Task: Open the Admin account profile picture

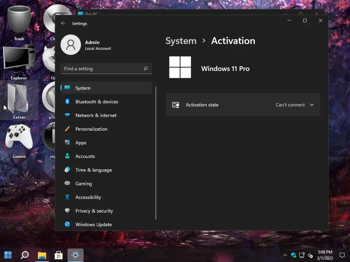Action: (71, 45)
